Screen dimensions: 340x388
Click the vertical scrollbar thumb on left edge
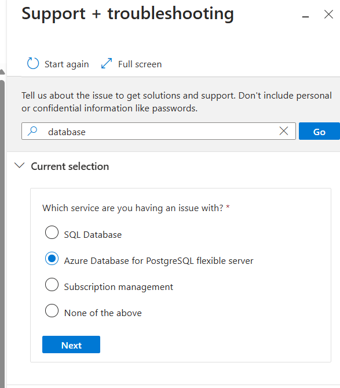pyautogui.click(x=2, y=233)
